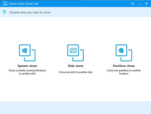Click the 'Choose what you want to clone' heading

coord(30,12)
